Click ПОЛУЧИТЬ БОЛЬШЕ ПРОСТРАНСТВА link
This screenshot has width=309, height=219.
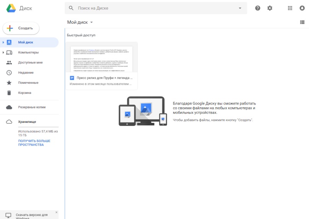pos(34,143)
